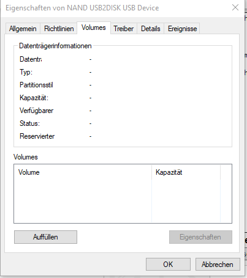Open the Ereignisse tab
This screenshot has height=278, width=247.
[x=183, y=29]
